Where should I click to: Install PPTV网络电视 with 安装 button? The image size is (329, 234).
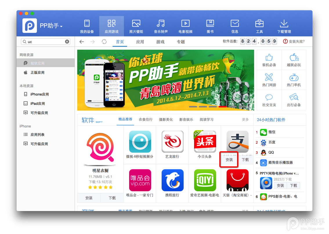click(x=280, y=186)
